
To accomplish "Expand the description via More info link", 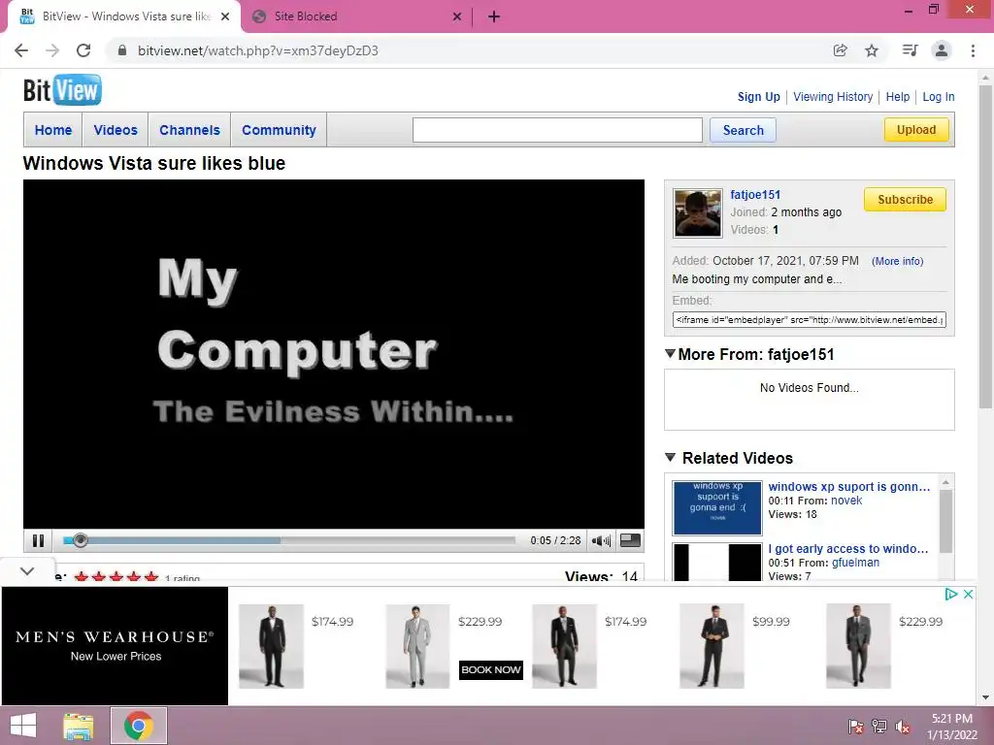I will point(897,261).
